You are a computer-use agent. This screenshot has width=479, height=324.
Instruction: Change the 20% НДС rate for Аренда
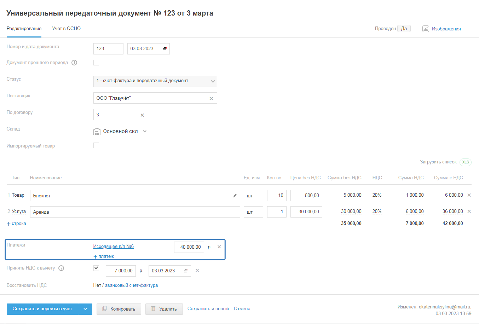377,212
